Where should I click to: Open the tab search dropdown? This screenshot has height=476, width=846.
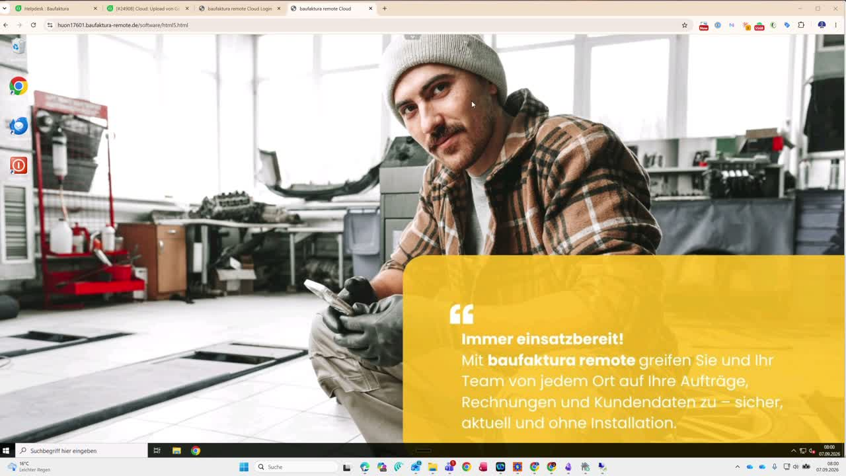click(x=5, y=9)
